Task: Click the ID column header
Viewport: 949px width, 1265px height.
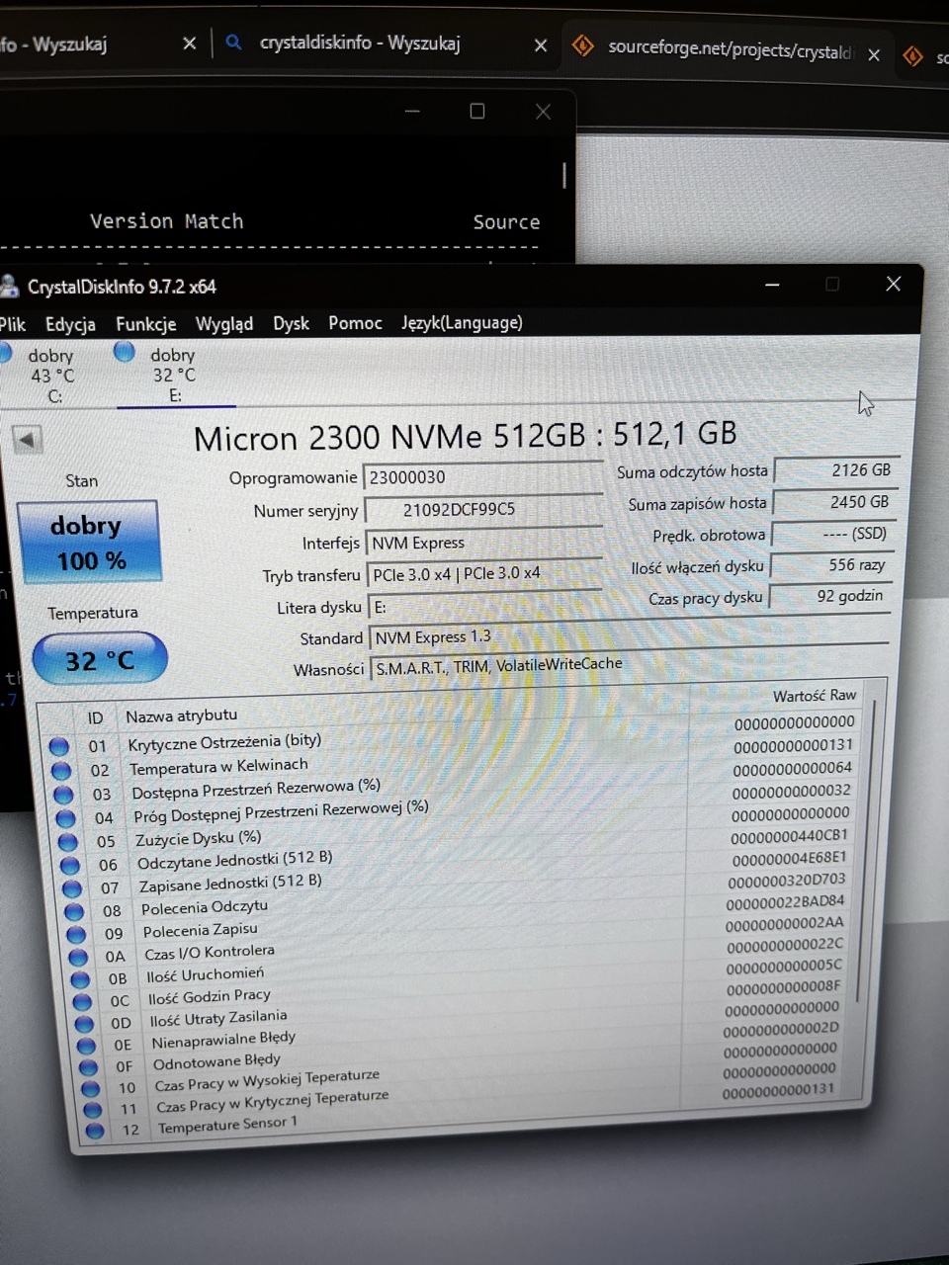Action: (x=96, y=718)
